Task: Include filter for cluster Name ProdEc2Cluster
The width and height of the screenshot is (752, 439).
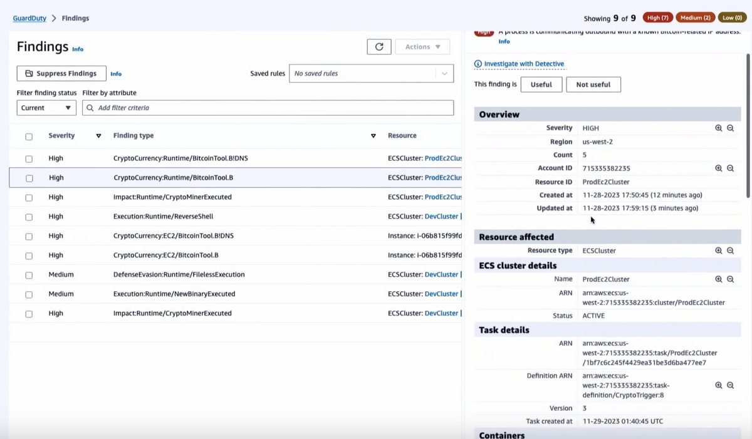Action: point(719,279)
